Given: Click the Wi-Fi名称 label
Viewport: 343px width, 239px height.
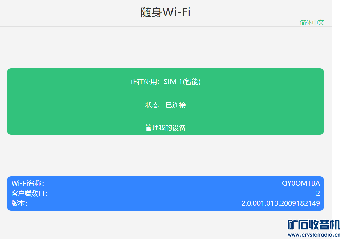Looking at the screenshot, I should click(28, 183).
